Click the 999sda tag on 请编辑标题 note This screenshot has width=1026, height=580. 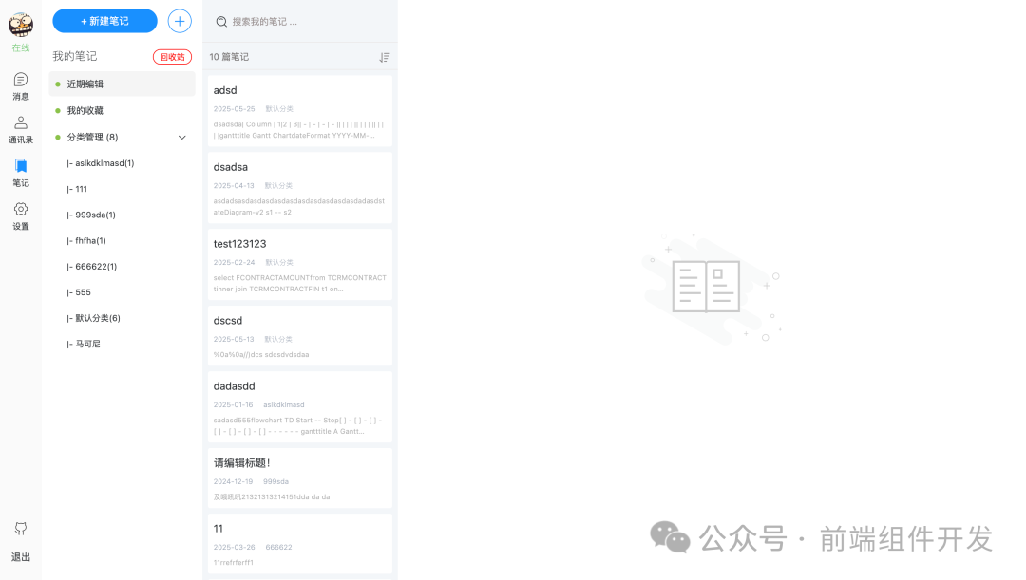(275, 481)
